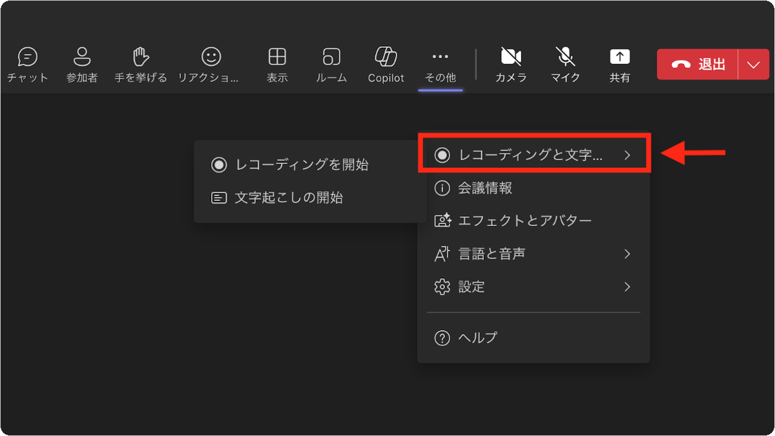This screenshot has height=436, width=775.
Task: Leave the meeting with 退出 button
Action: click(697, 64)
